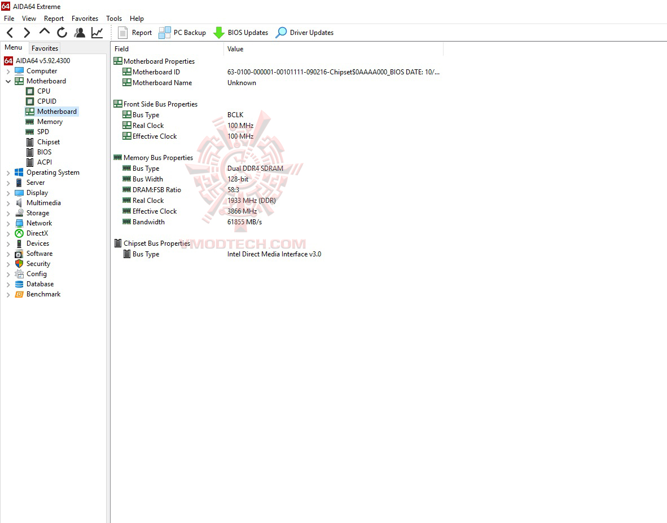Viewport: 667px width, 523px height.
Task: Open the View menu
Action: [x=29, y=18]
